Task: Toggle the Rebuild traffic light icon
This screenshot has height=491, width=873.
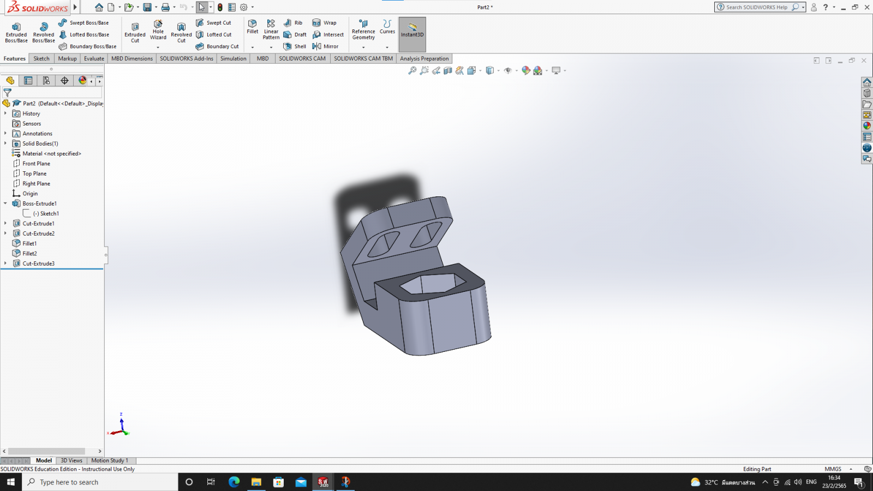Action: pyautogui.click(x=220, y=7)
